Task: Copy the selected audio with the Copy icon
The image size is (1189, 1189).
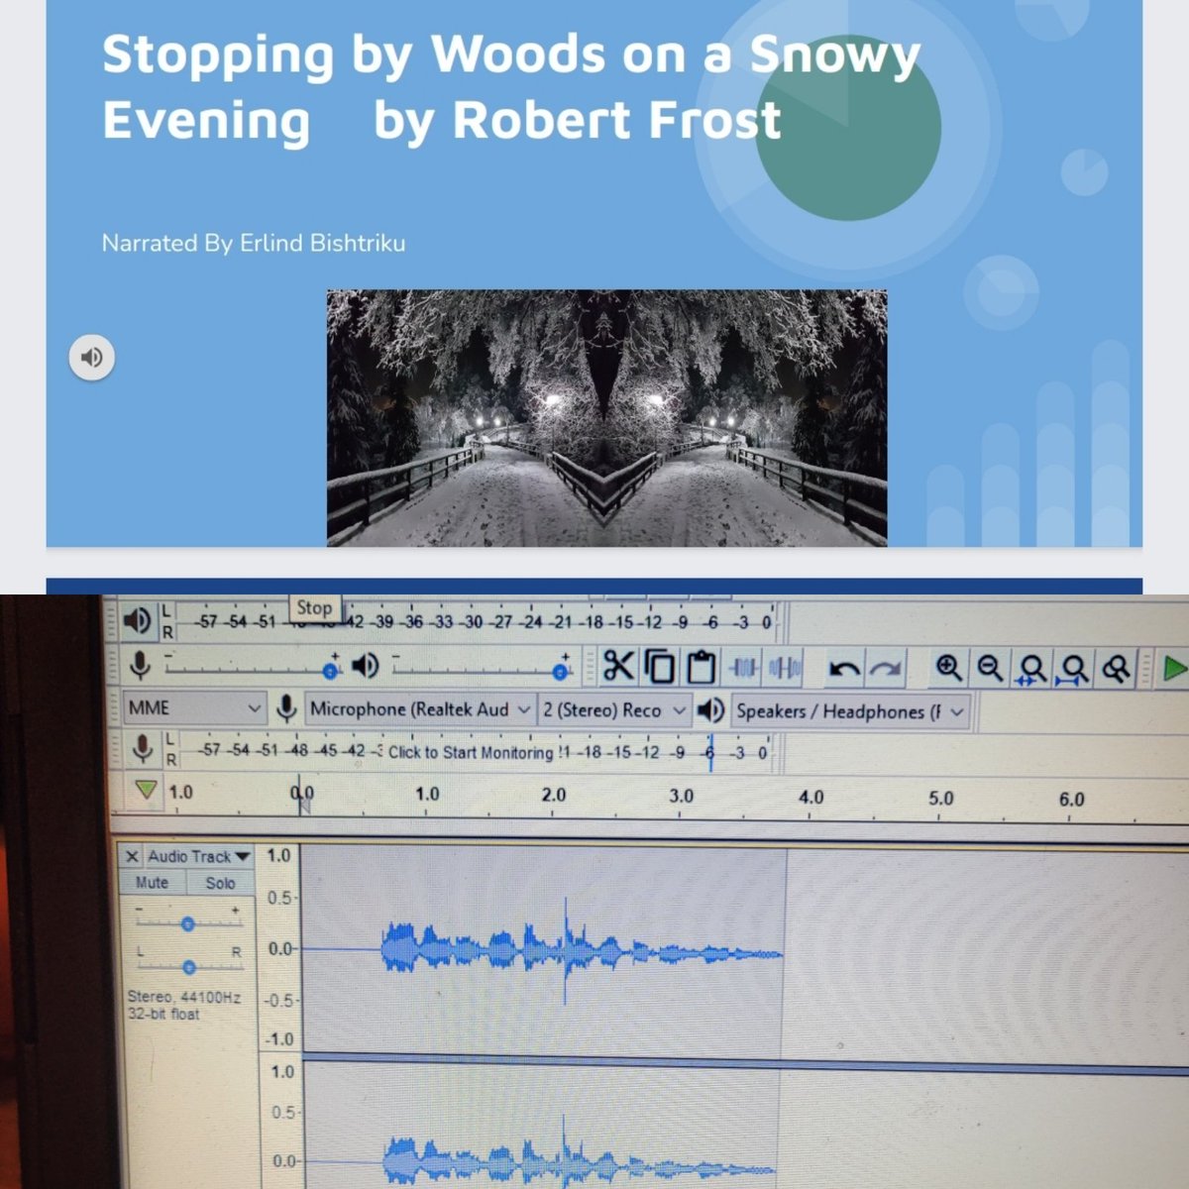Action: 660,667
